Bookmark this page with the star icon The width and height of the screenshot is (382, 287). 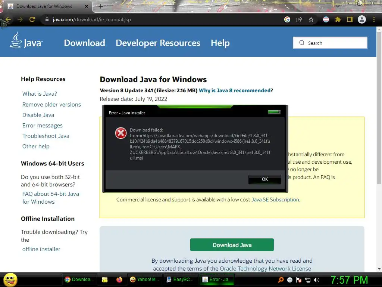pos(311,19)
